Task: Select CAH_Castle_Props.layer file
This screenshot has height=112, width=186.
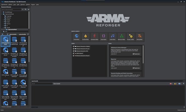Action: pyautogui.click(x=5, y=84)
